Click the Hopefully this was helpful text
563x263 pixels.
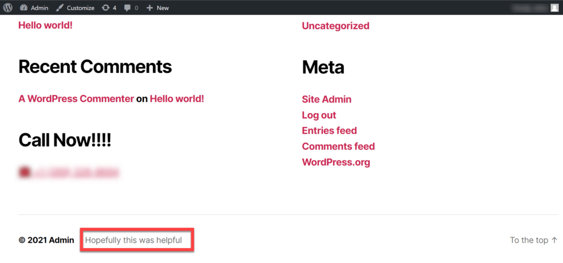click(x=134, y=240)
